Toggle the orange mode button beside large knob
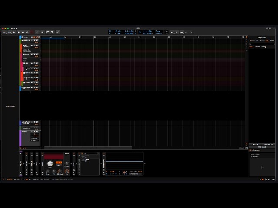 coord(59,162)
